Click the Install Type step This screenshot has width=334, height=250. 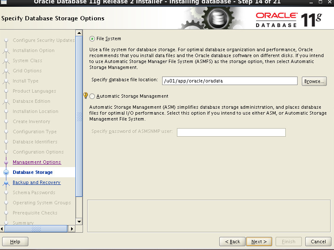(25, 81)
